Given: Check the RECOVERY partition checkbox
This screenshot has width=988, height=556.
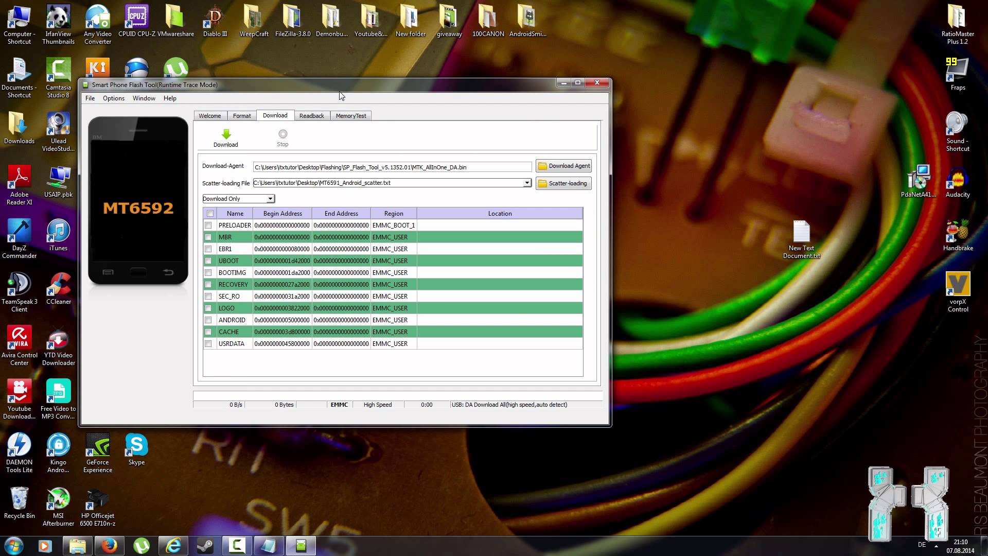Looking at the screenshot, I should click(x=208, y=285).
